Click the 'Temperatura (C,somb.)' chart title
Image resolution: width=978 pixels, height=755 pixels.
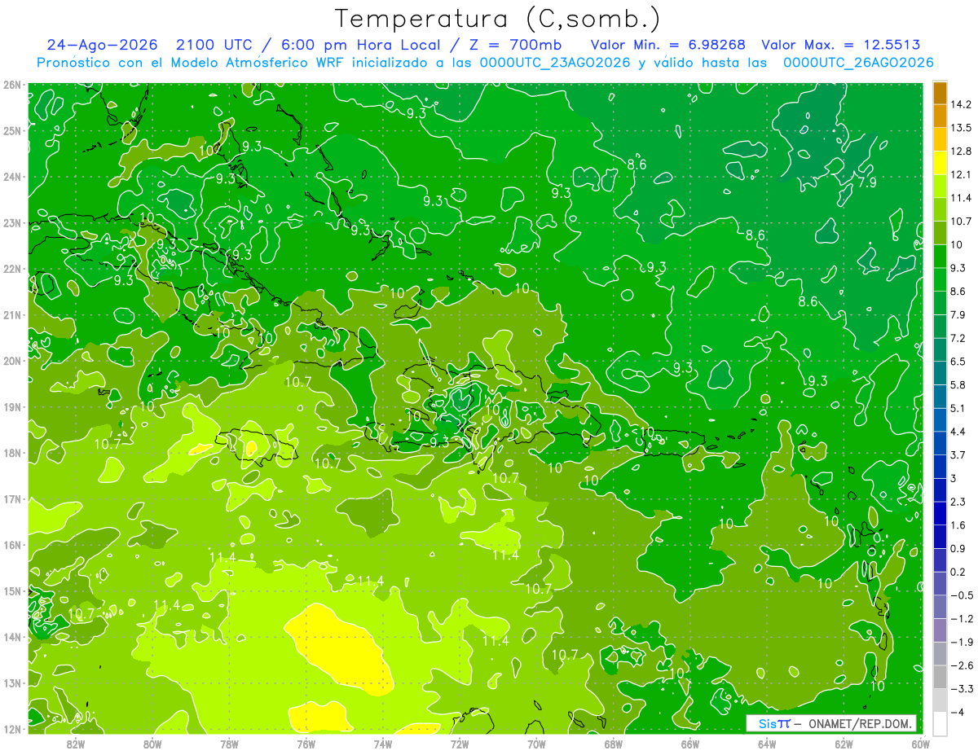pos(498,19)
